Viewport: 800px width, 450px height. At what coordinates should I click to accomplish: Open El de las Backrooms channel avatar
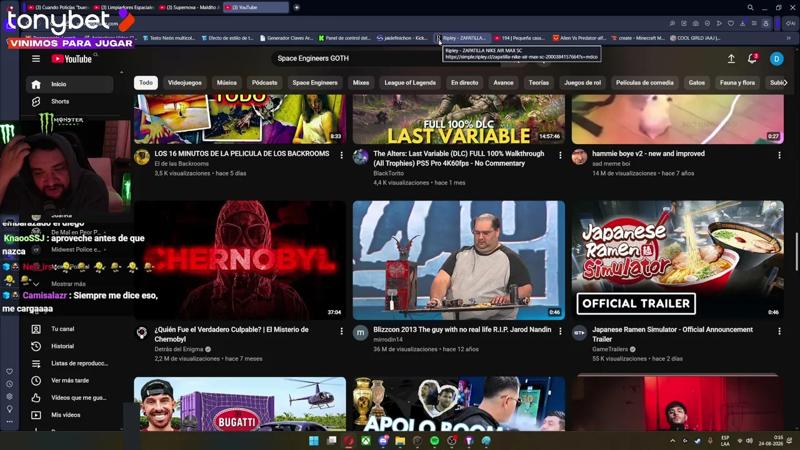142,157
